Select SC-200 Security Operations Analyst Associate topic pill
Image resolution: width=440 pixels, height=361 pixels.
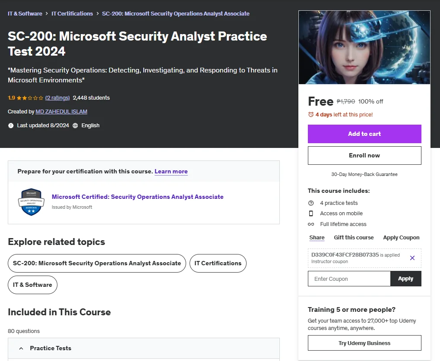pos(97,263)
